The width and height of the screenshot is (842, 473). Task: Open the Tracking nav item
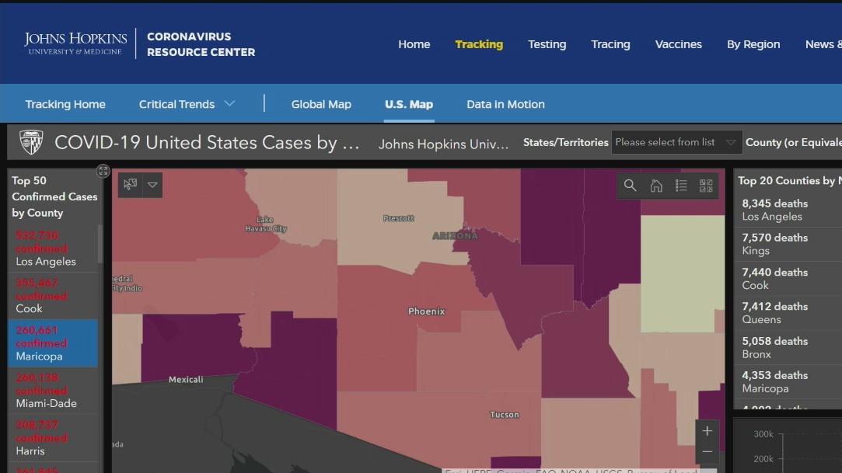(x=479, y=44)
